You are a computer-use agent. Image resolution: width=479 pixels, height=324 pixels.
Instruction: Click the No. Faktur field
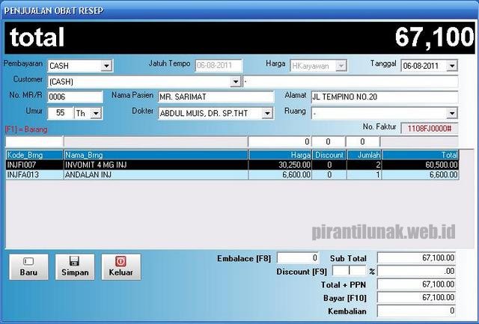point(429,129)
